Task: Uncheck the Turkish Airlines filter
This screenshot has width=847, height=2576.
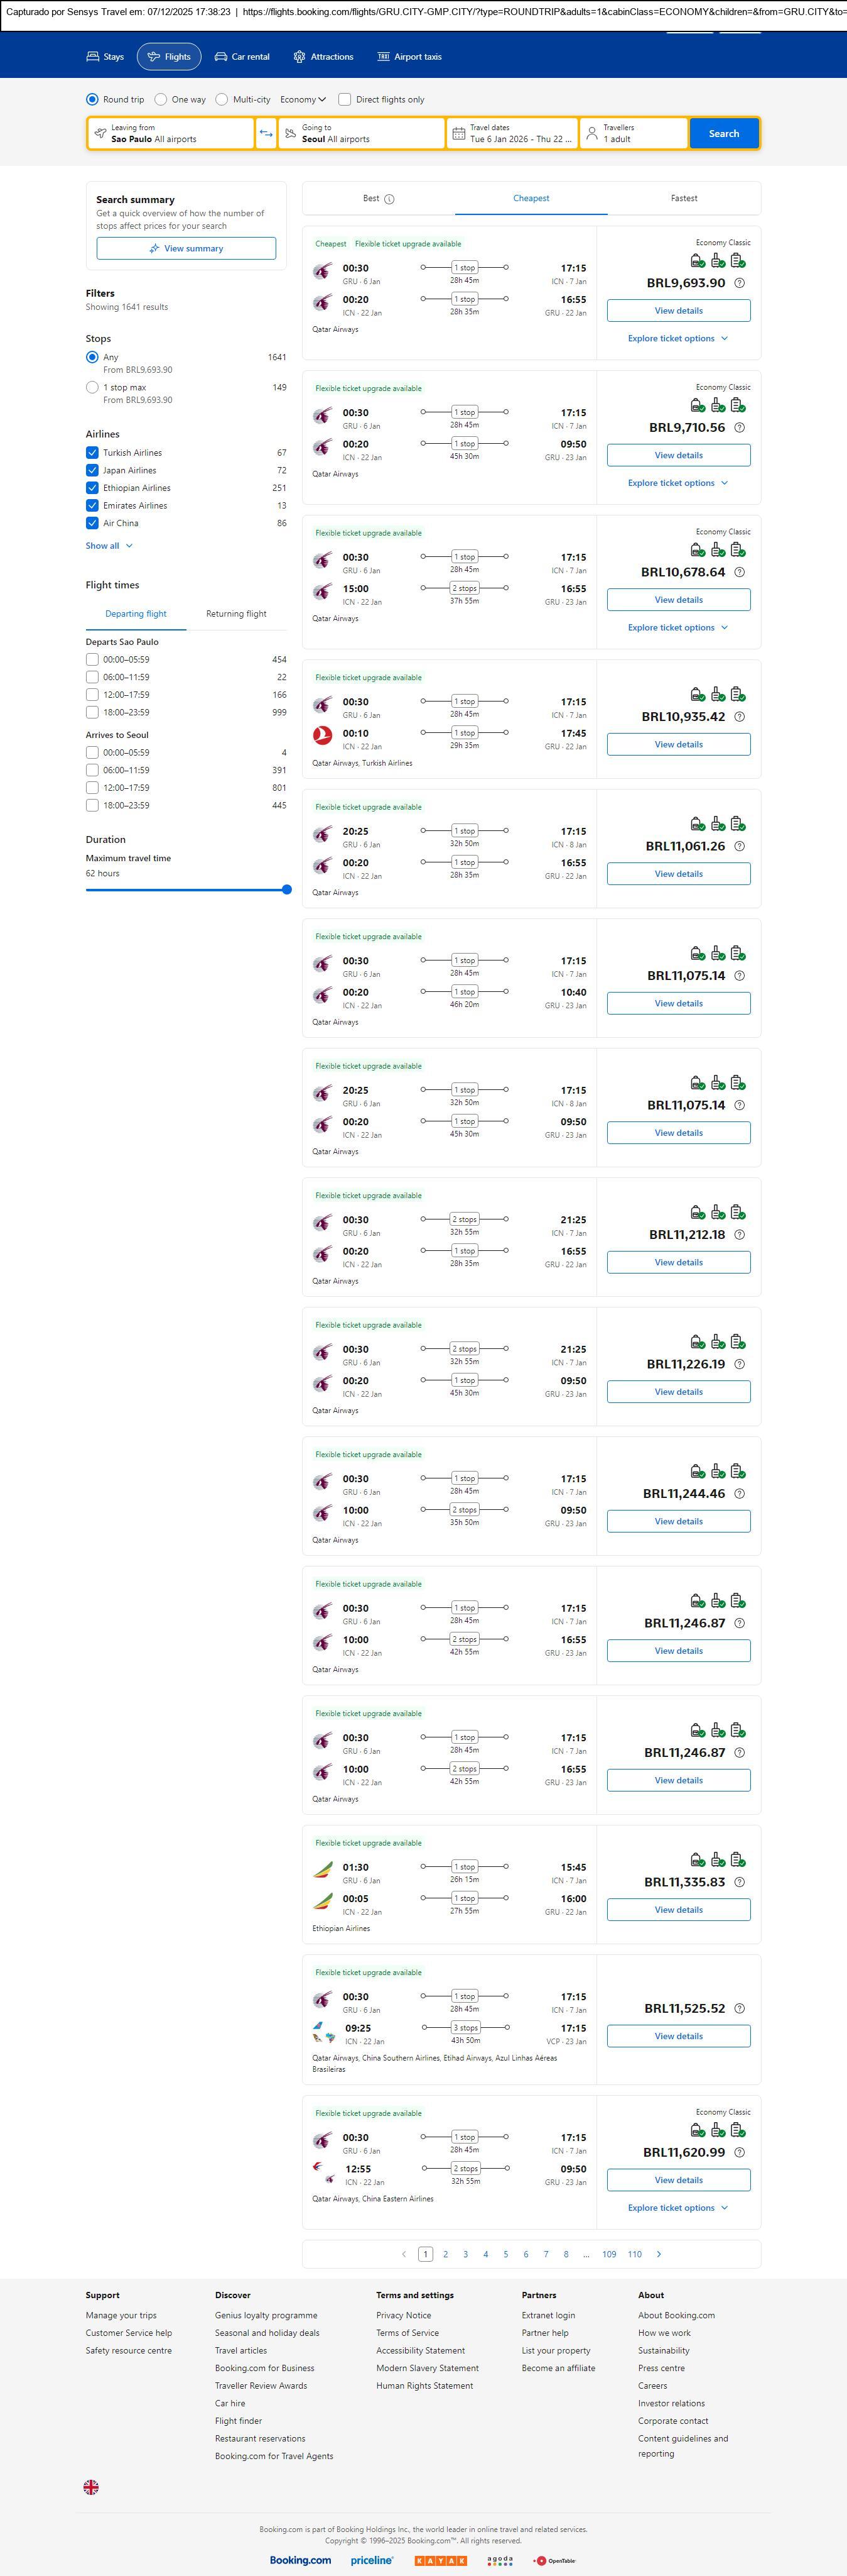Action: pos(92,453)
